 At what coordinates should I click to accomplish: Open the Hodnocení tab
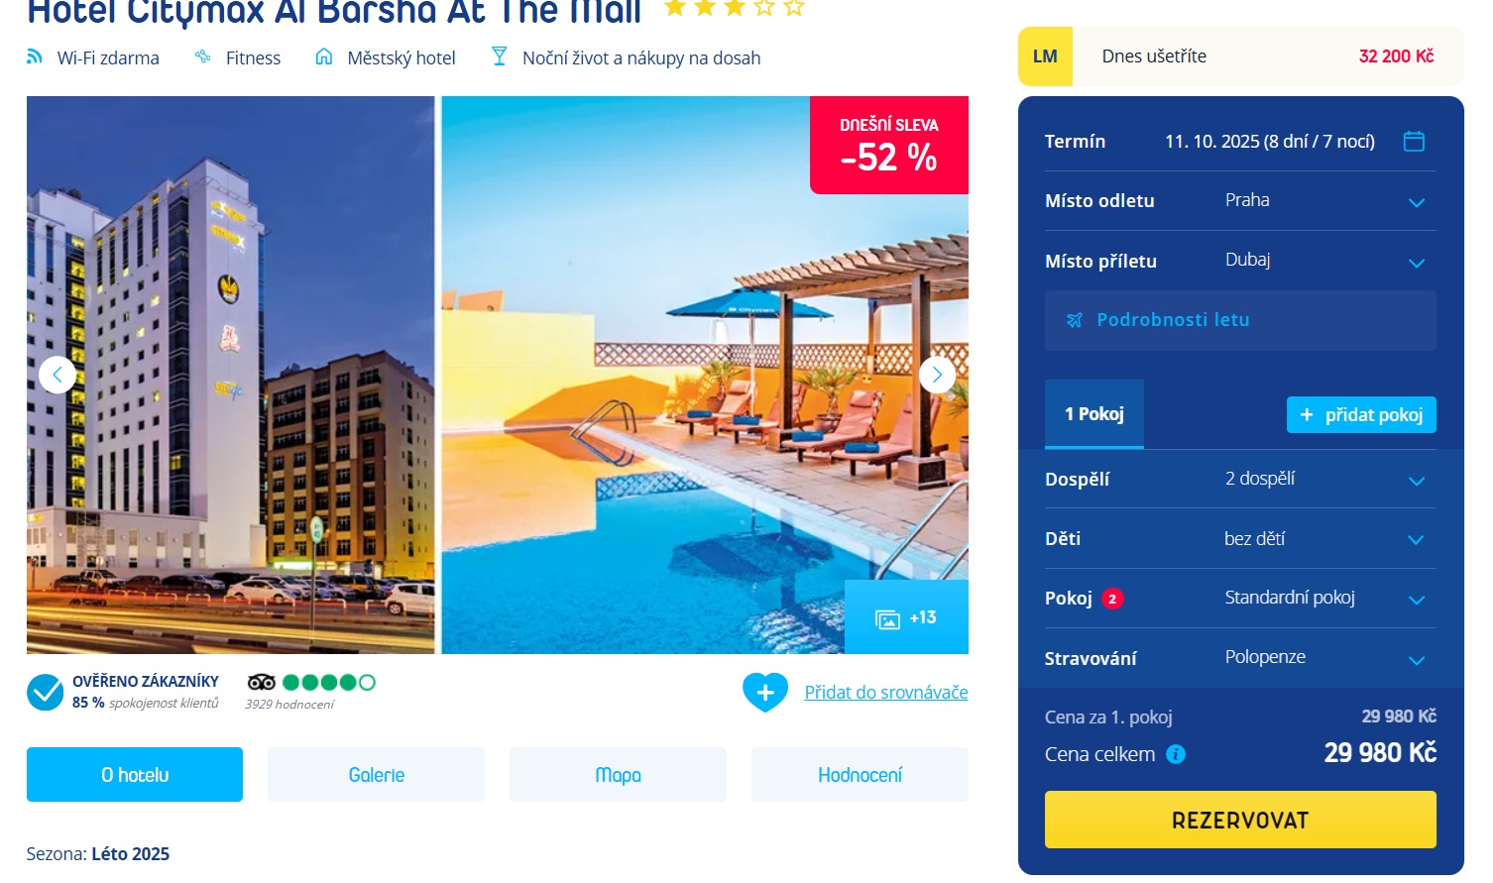[860, 775]
